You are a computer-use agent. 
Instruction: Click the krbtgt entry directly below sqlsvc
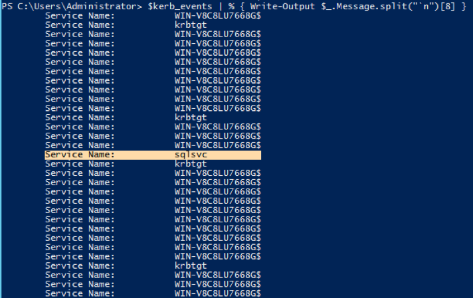click(x=191, y=164)
